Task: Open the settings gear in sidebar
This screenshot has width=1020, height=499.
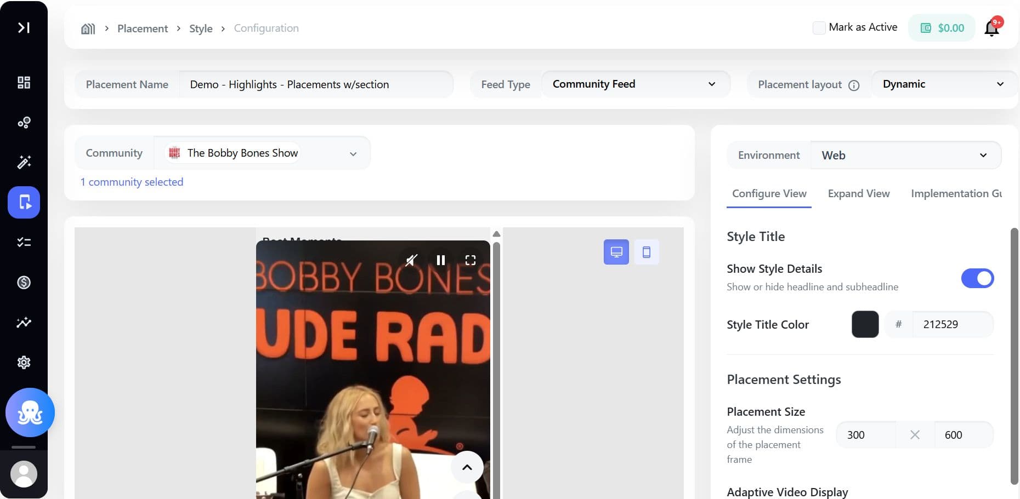Action: tap(24, 362)
